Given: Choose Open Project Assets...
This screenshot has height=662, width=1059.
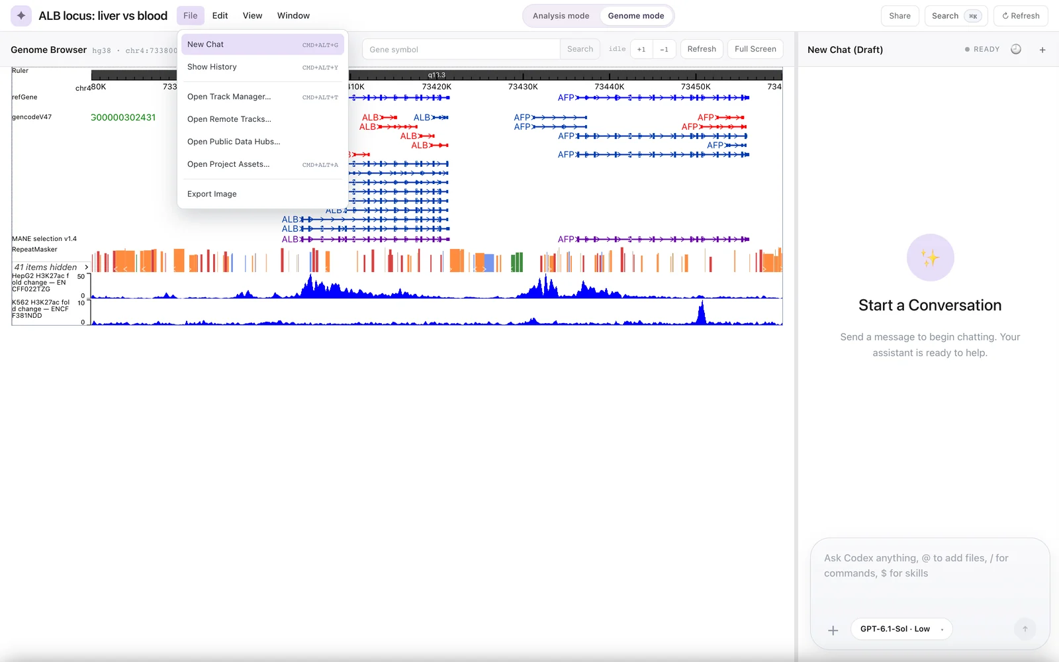Looking at the screenshot, I should pos(263,164).
